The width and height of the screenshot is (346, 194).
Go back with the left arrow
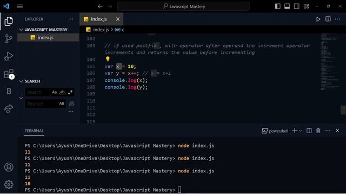pos(100,6)
